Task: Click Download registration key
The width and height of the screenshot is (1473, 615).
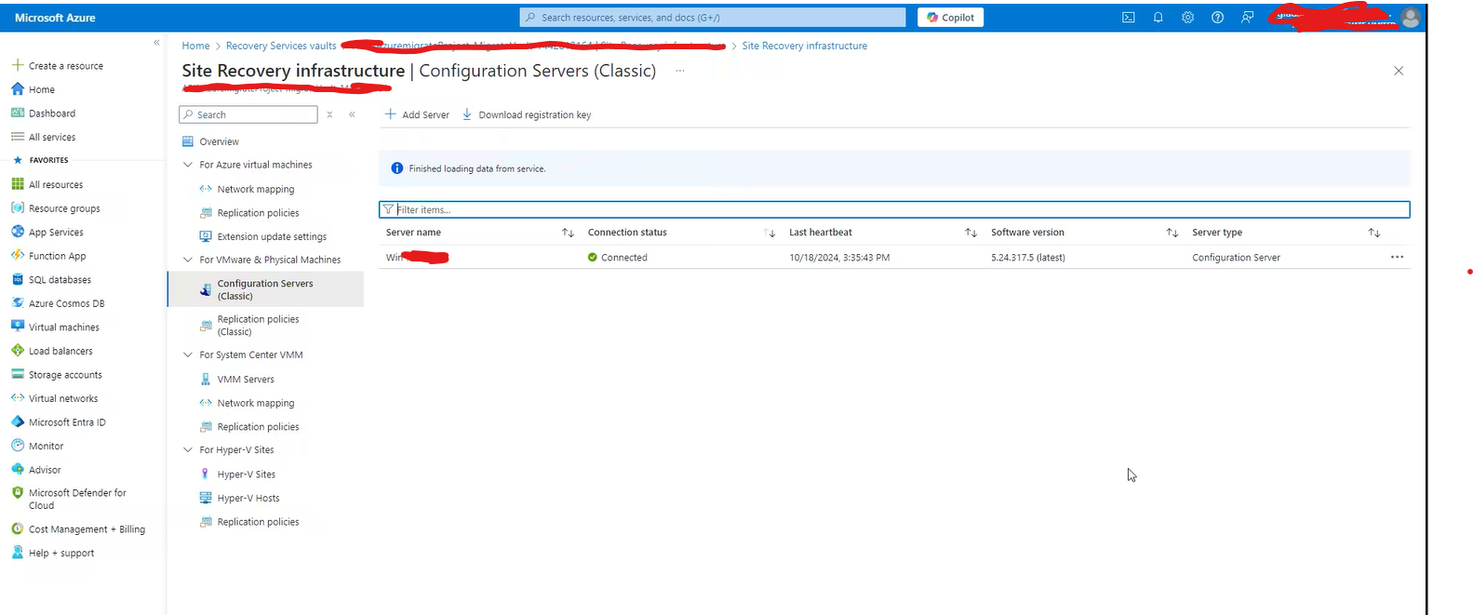Action: tap(527, 114)
